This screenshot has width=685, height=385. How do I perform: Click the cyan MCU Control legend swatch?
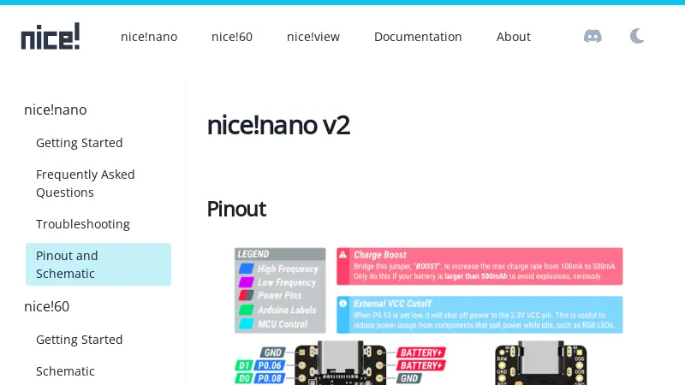[x=246, y=323]
